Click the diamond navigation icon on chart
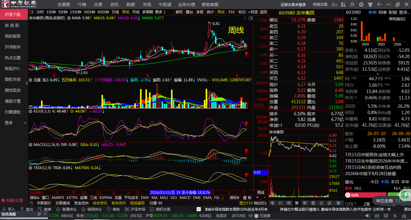Viewport: 411px width, 220px height. [x=245, y=18]
